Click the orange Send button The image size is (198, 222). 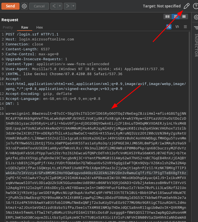click(10, 6)
